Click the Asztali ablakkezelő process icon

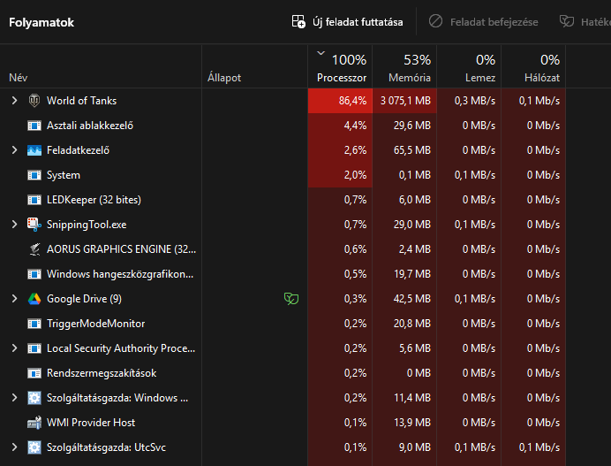pos(34,126)
